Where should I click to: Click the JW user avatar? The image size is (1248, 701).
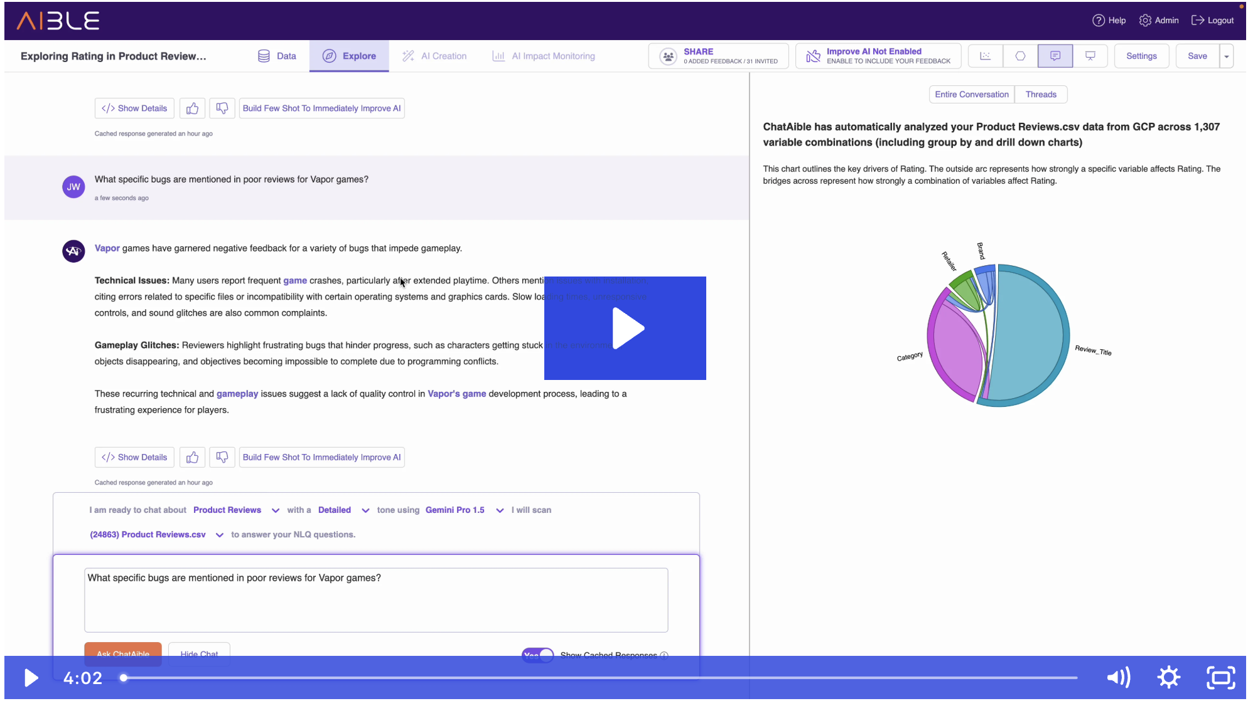[73, 187]
